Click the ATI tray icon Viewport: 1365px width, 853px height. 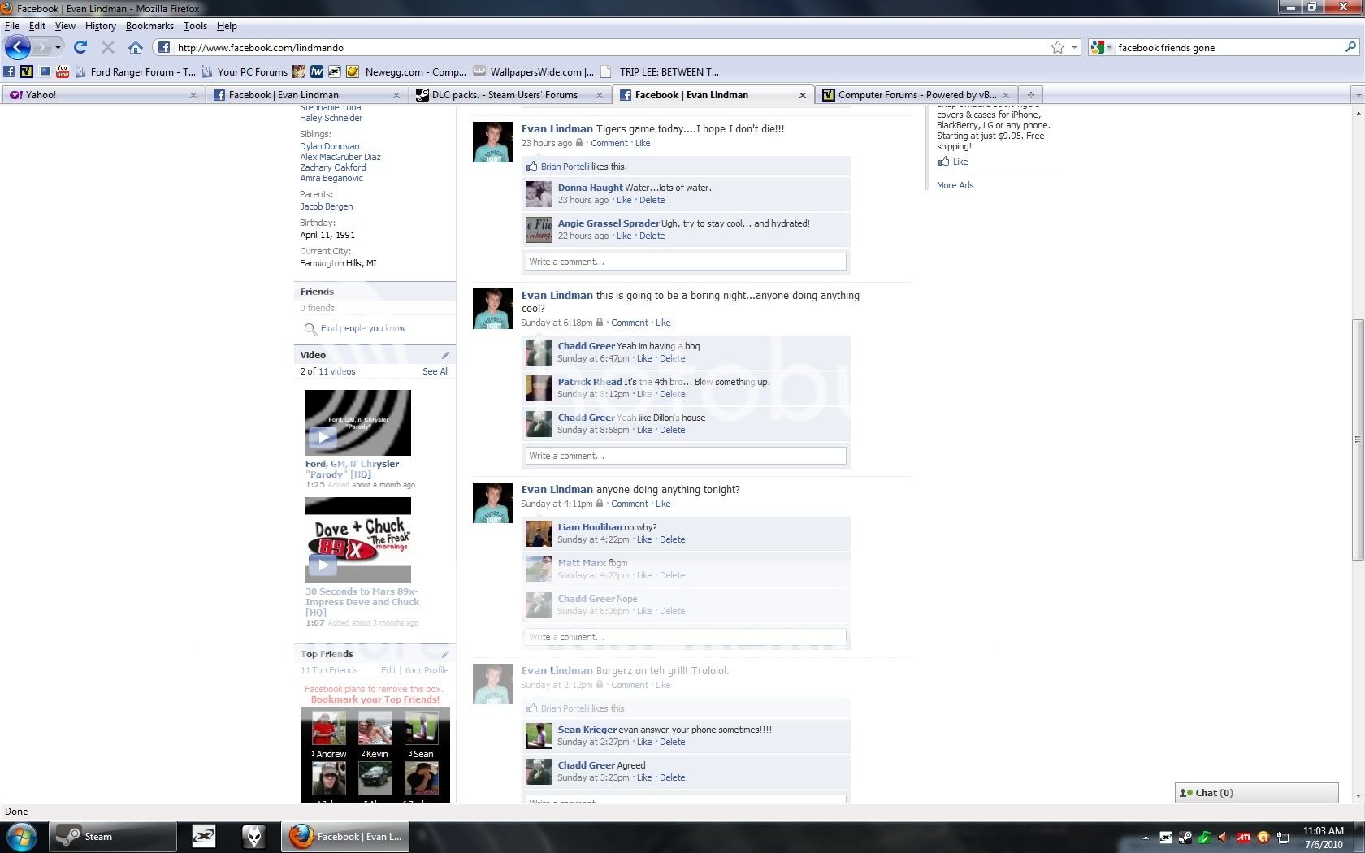coord(1243,837)
